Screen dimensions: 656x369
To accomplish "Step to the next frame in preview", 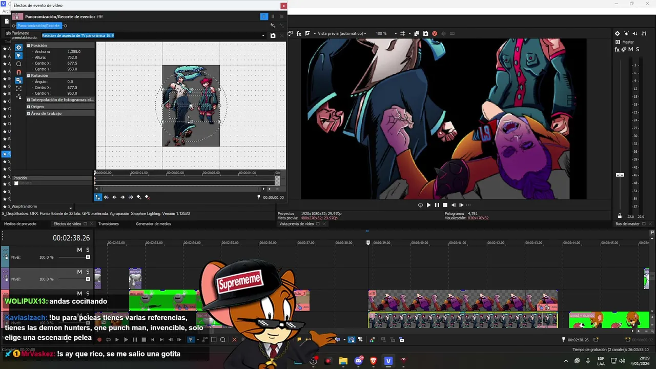I will tap(461, 205).
